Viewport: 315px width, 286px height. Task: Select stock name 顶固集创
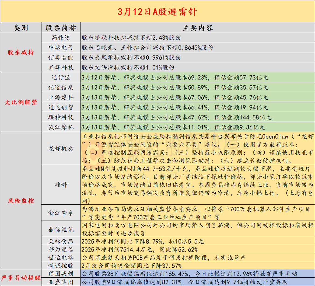[61, 274]
